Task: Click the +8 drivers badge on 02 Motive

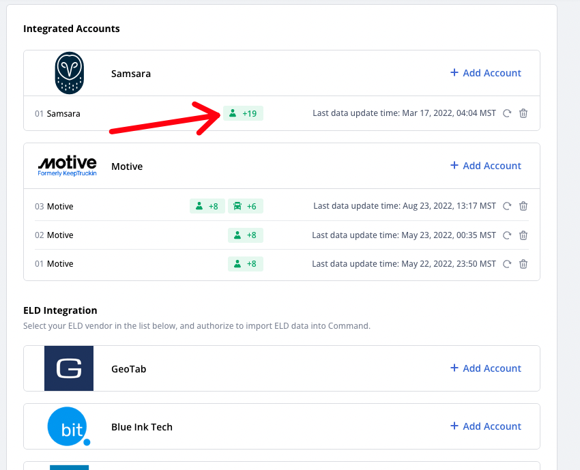Action: tap(246, 235)
